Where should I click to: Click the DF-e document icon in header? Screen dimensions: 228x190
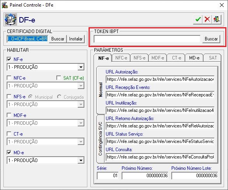pyautogui.click(x=10, y=19)
